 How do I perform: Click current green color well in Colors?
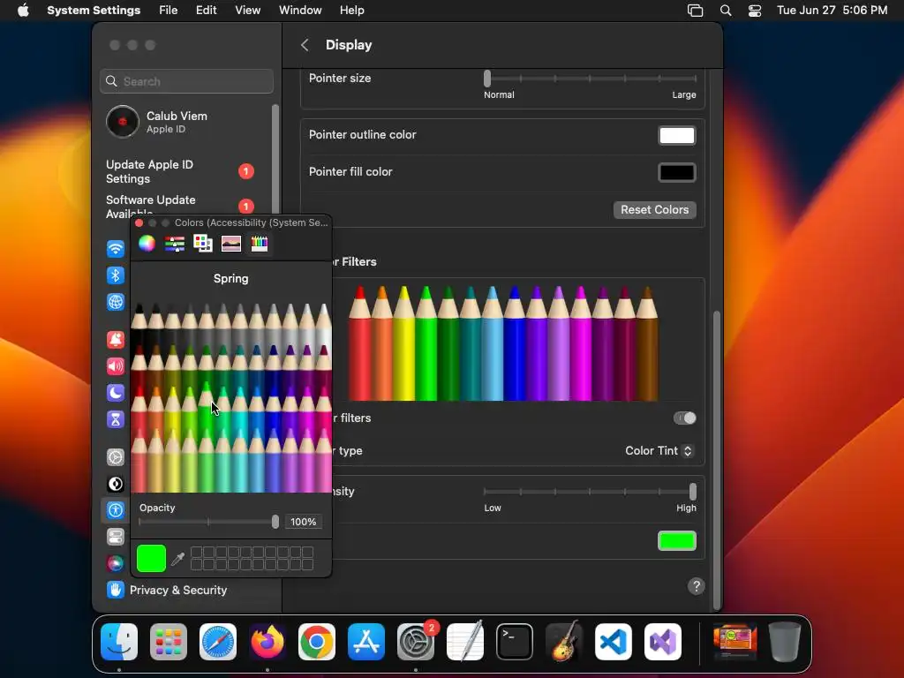tap(151, 559)
